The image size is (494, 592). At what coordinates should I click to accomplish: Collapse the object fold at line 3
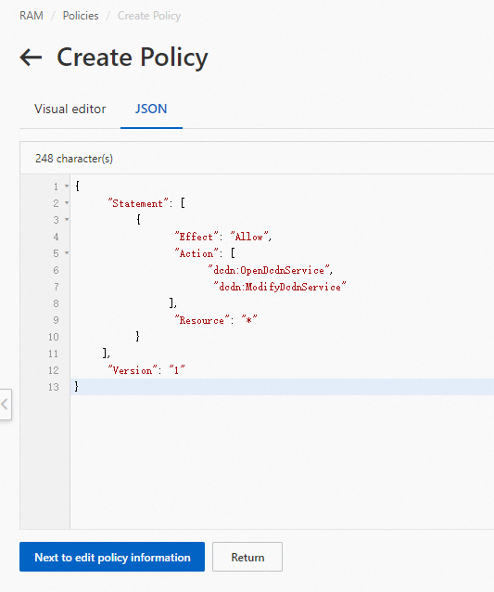tap(67, 220)
